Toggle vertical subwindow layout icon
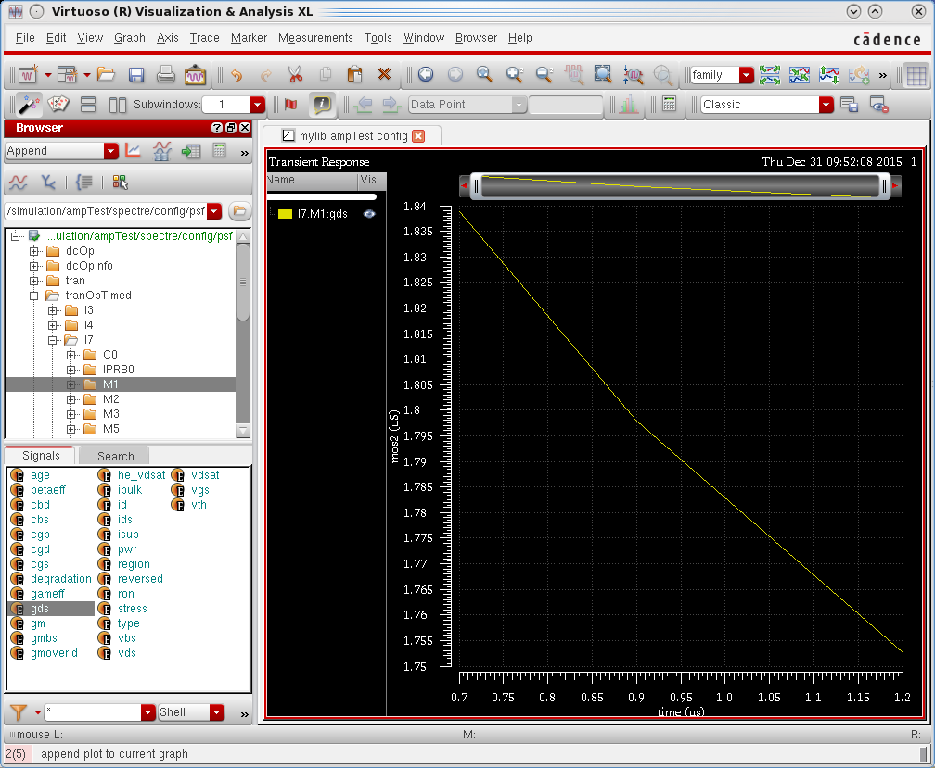Image resolution: width=935 pixels, height=768 pixels. click(x=118, y=105)
